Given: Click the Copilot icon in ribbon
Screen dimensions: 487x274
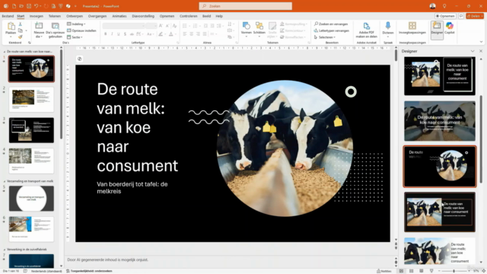Looking at the screenshot, I should pyautogui.click(x=450, y=26).
